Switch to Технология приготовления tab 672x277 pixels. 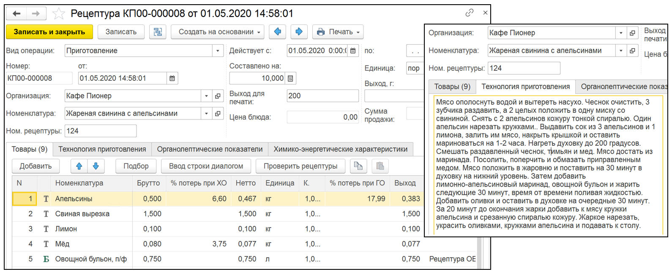(x=102, y=149)
